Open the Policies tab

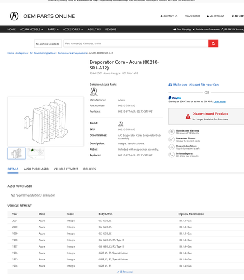[x=90, y=169]
